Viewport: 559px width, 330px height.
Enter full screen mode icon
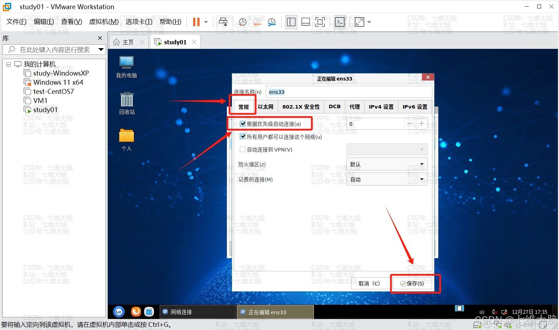coord(320,22)
